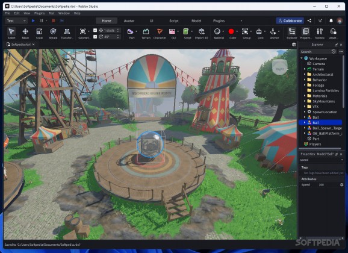Click the share icon beside Collaborate
Screen dimensions: 348x253
[309, 20]
